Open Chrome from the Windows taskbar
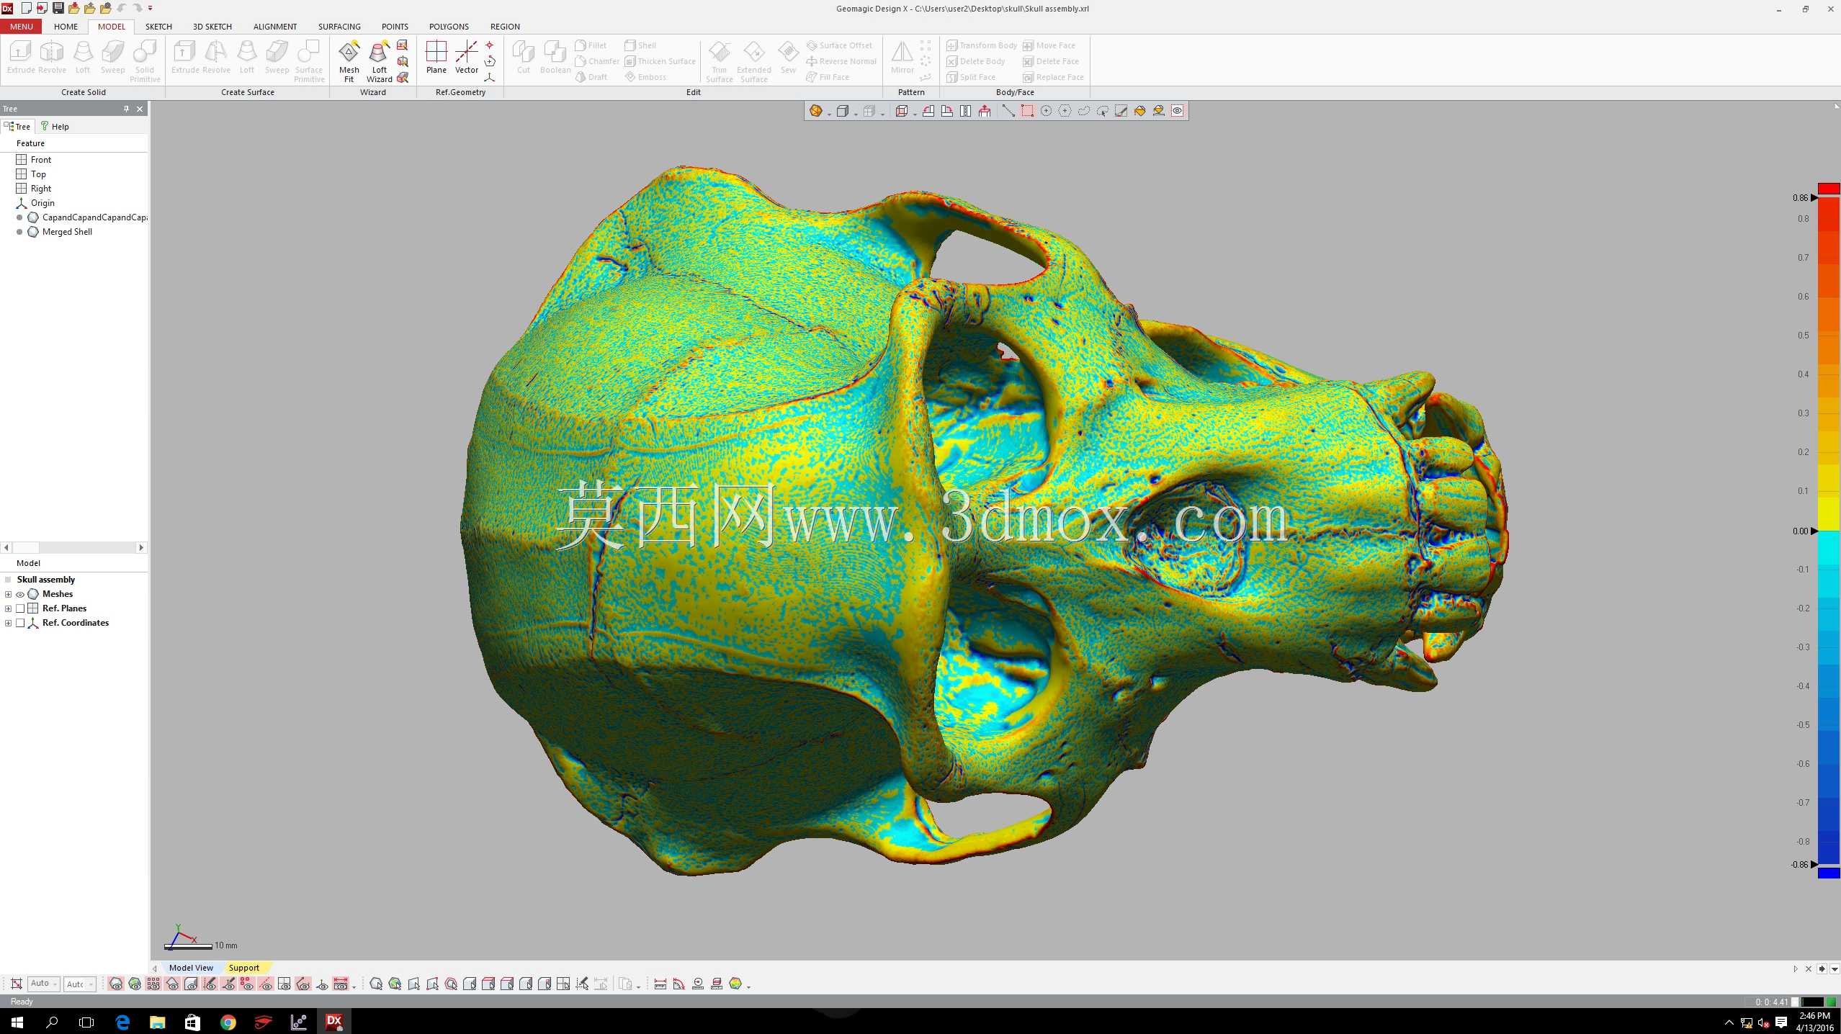 228,1022
